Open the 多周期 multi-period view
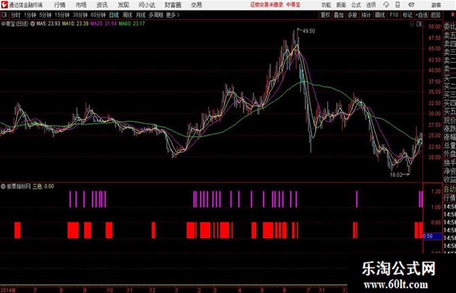Image resolution: width=456 pixels, height=293 pixels. pos(156,15)
